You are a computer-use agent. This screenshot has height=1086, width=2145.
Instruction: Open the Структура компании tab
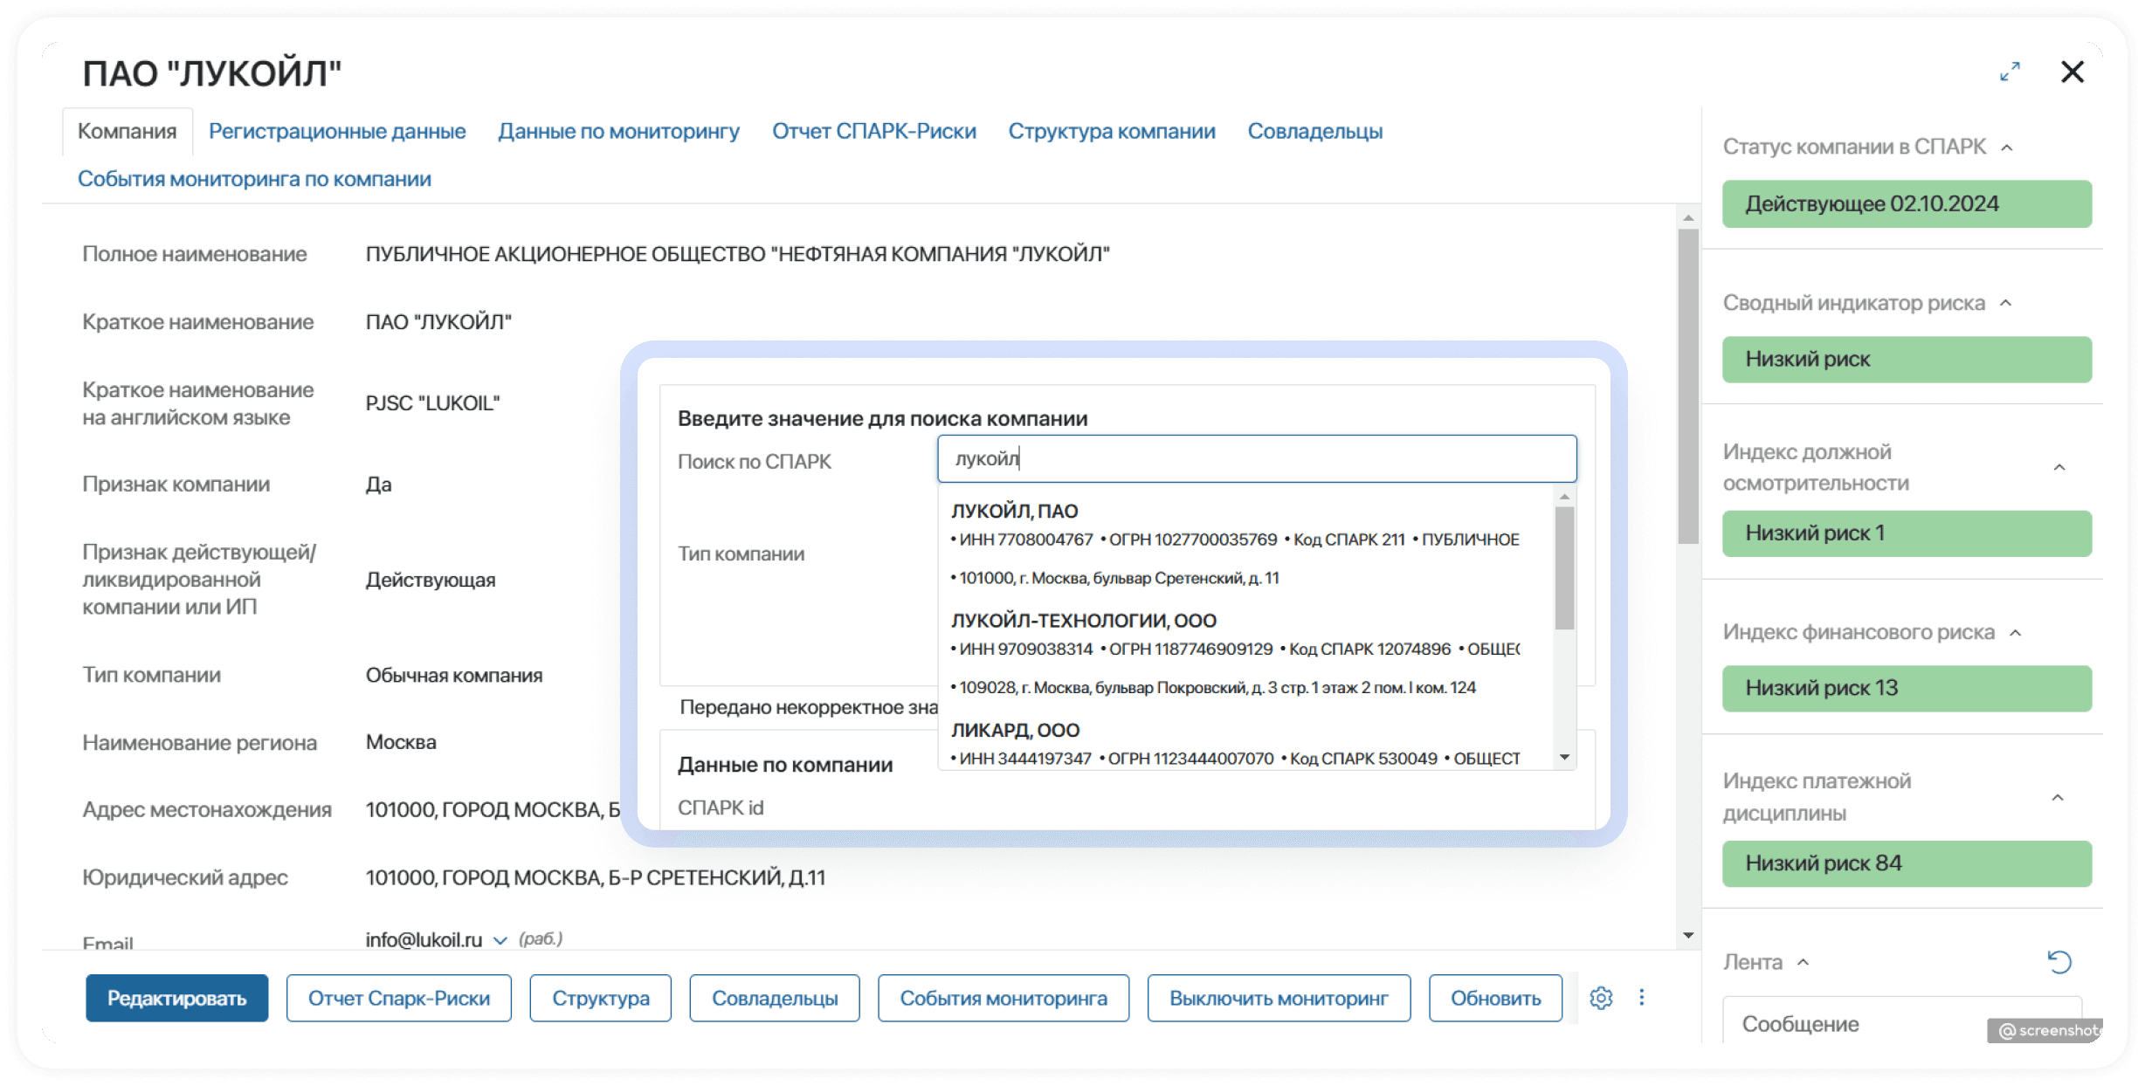pyautogui.click(x=1111, y=132)
